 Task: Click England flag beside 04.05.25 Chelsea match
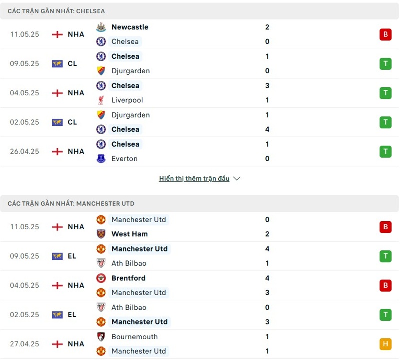pyautogui.click(x=57, y=93)
